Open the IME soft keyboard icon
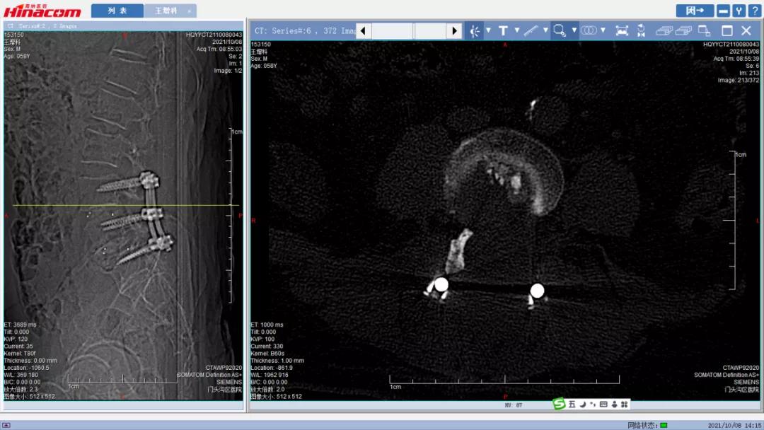The image size is (764, 430). [x=603, y=405]
